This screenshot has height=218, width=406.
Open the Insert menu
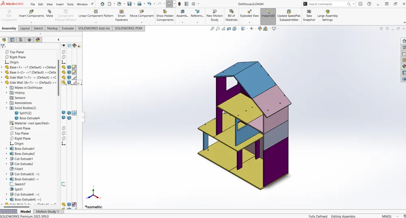[60, 4]
